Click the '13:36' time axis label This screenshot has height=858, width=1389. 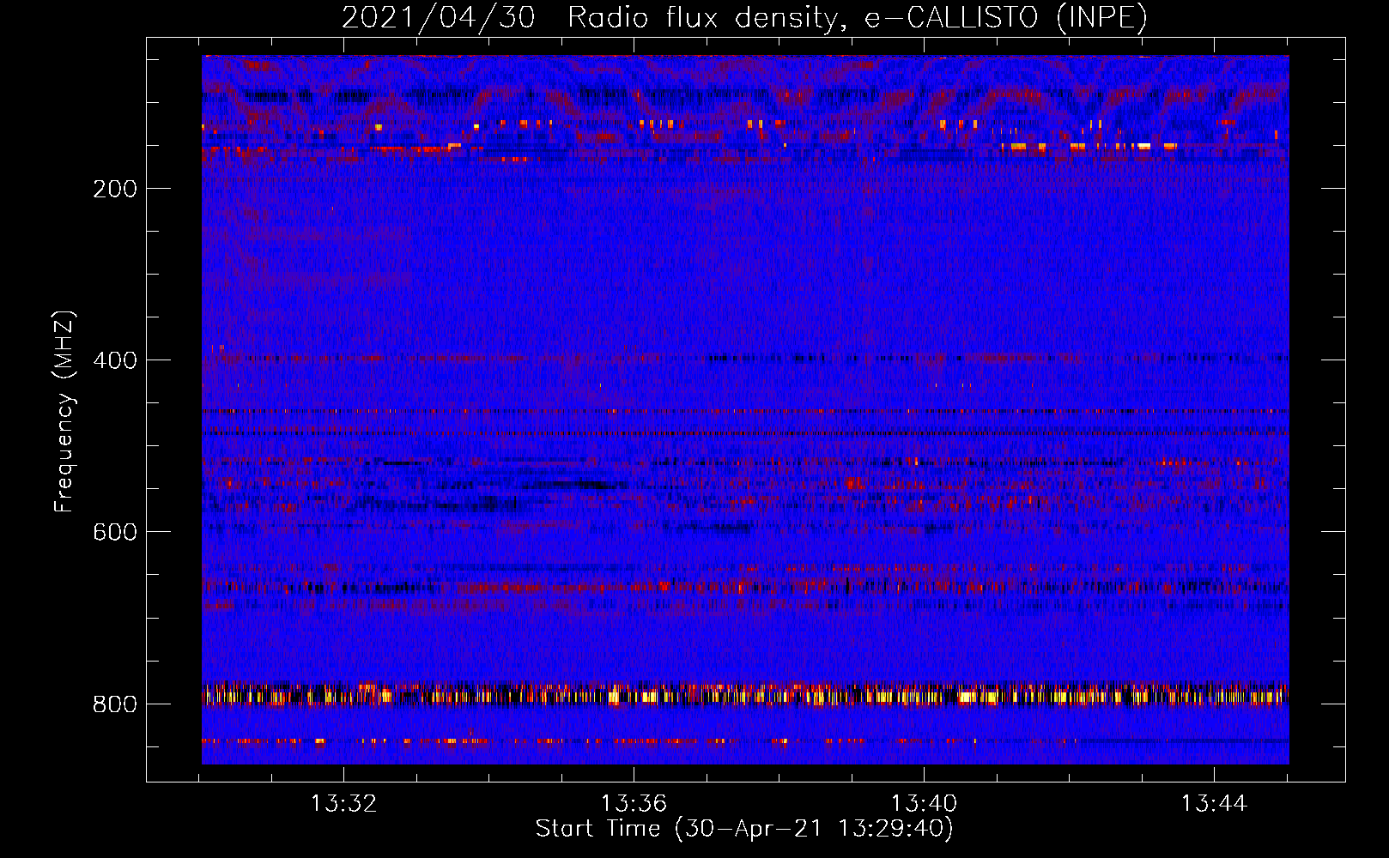click(x=634, y=804)
